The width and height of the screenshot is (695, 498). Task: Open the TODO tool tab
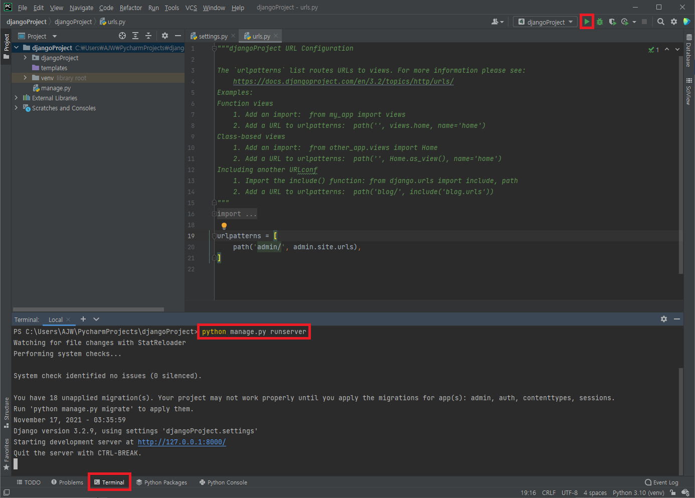[x=29, y=482]
